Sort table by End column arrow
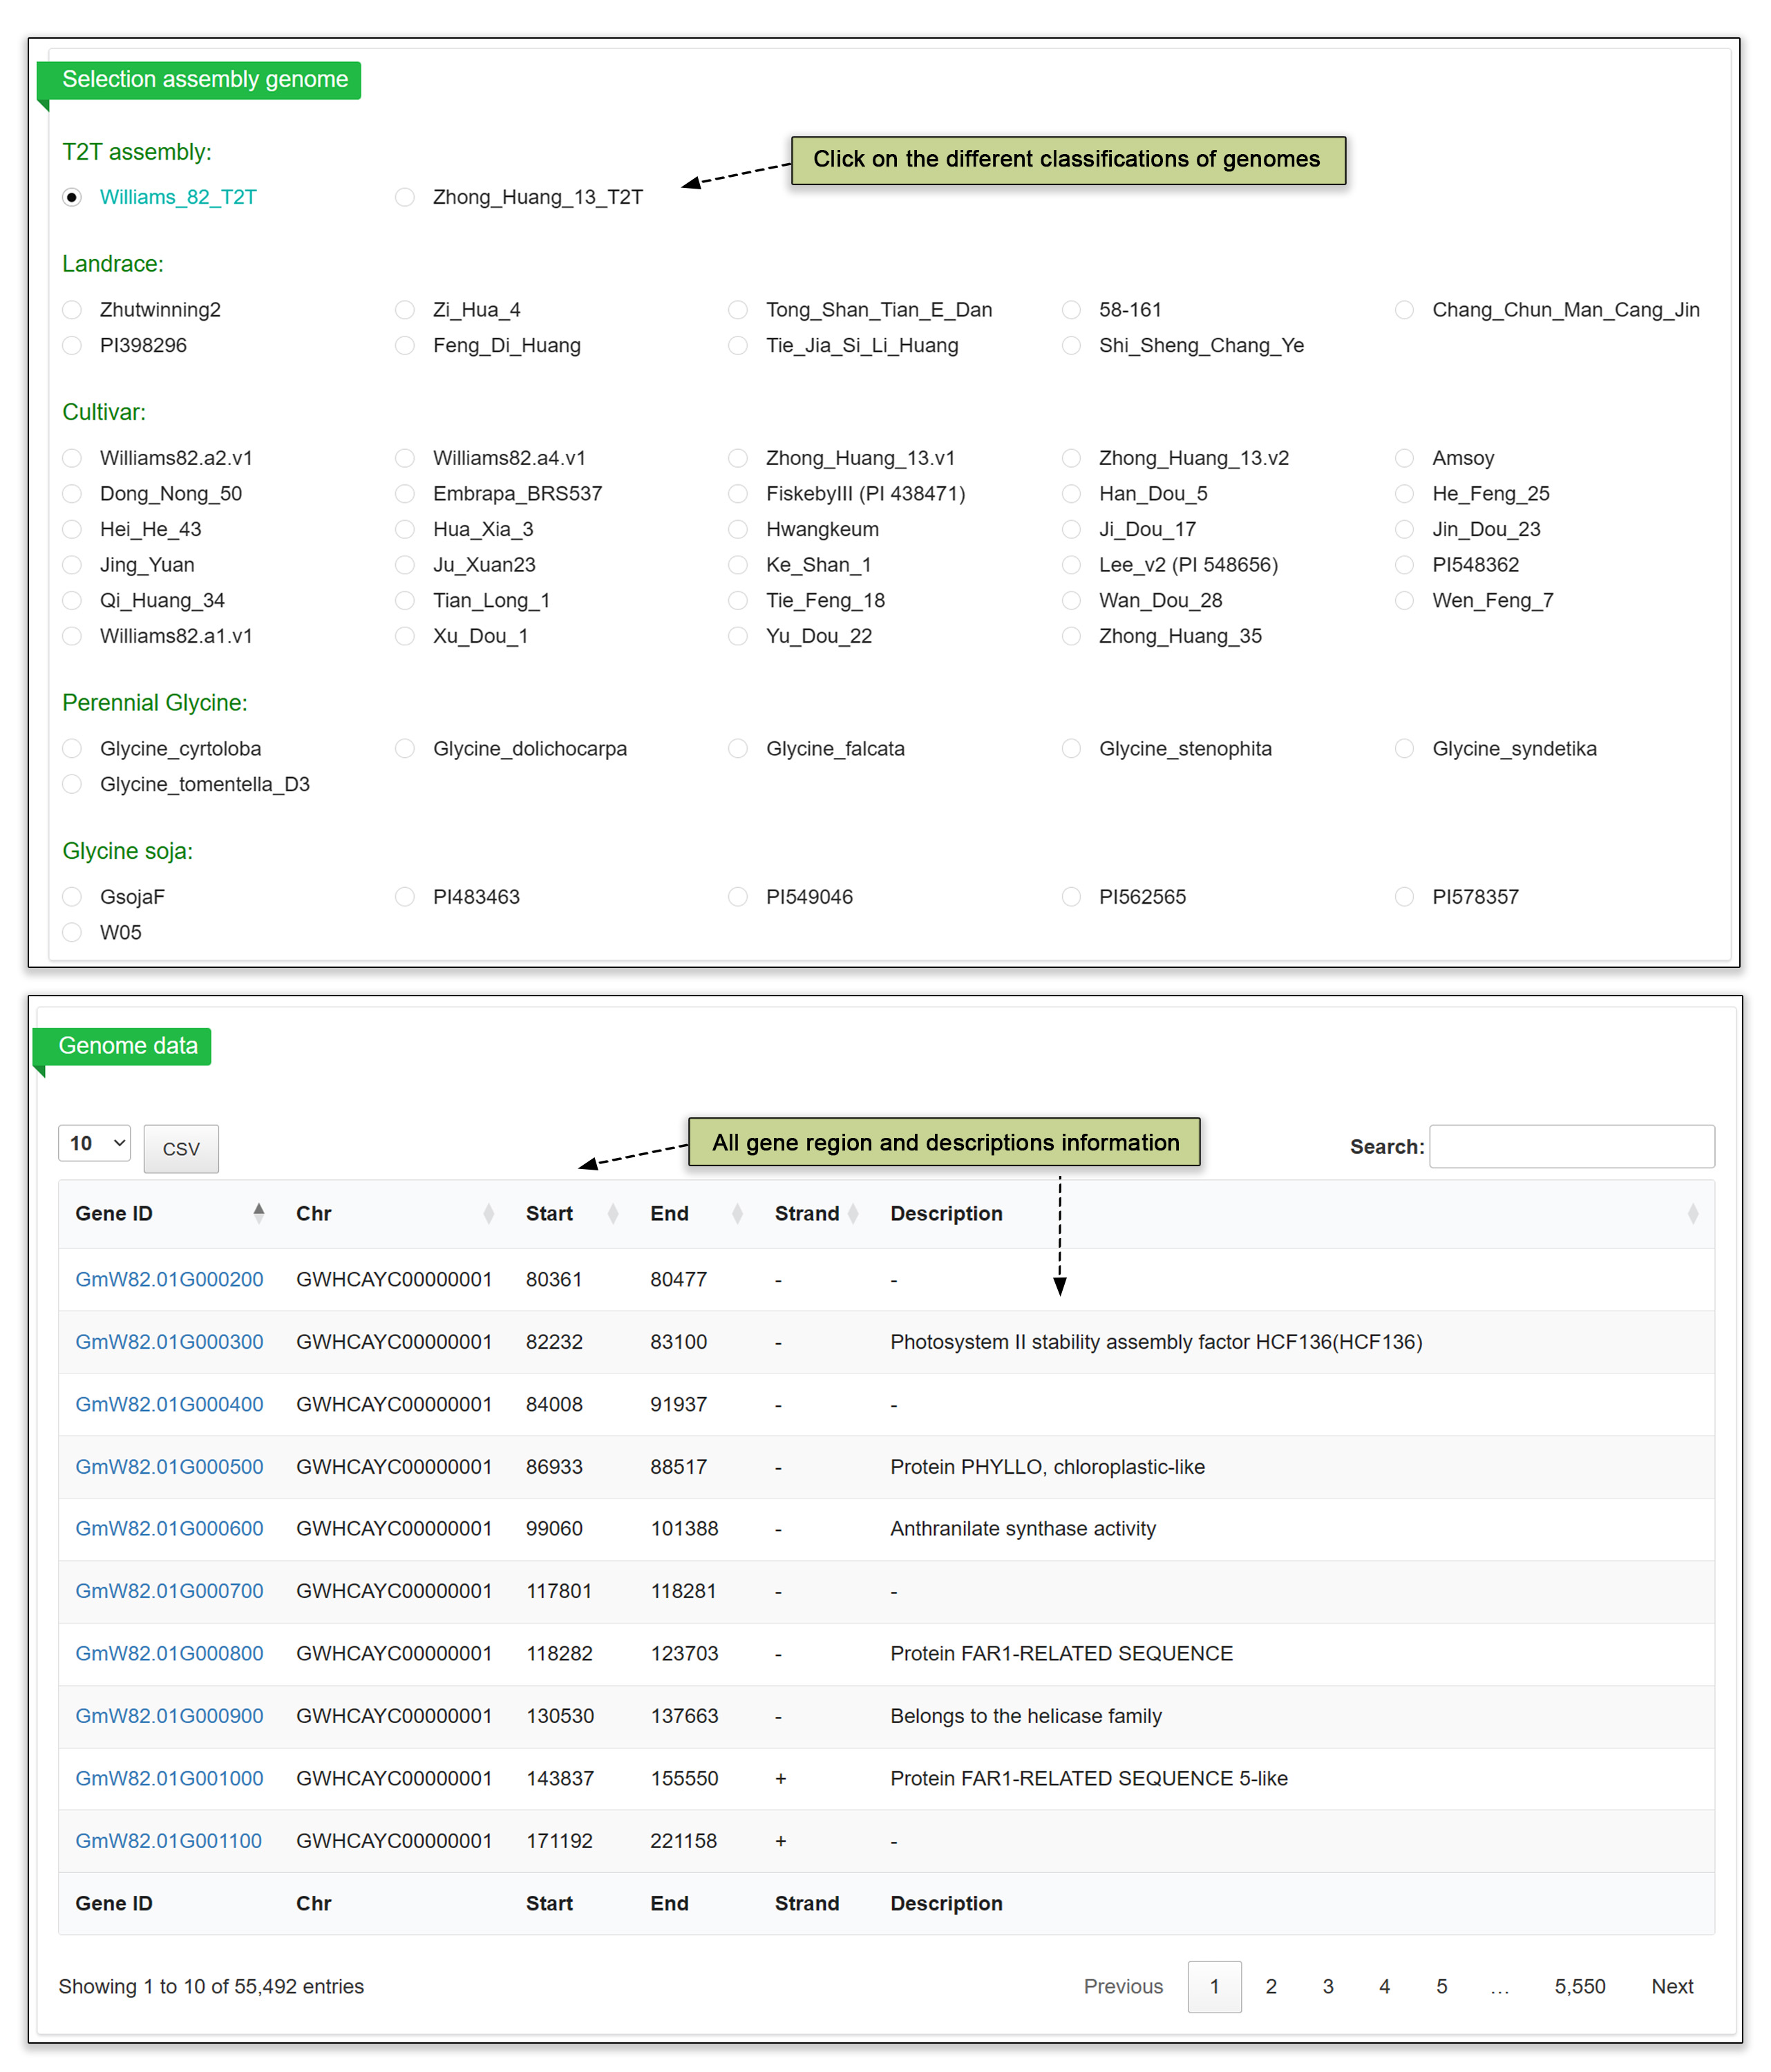1771x2072 pixels. [737, 1213]
